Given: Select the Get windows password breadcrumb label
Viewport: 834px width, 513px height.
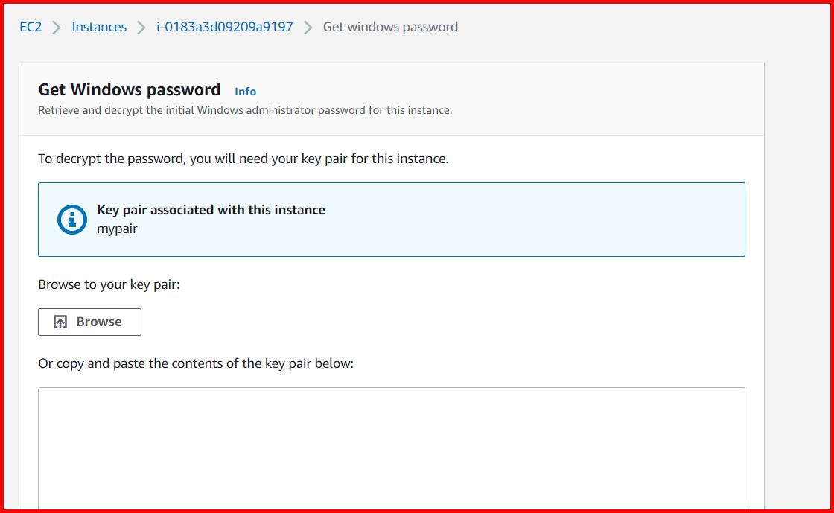Looking at the screenshot, I should pos(390,26).
